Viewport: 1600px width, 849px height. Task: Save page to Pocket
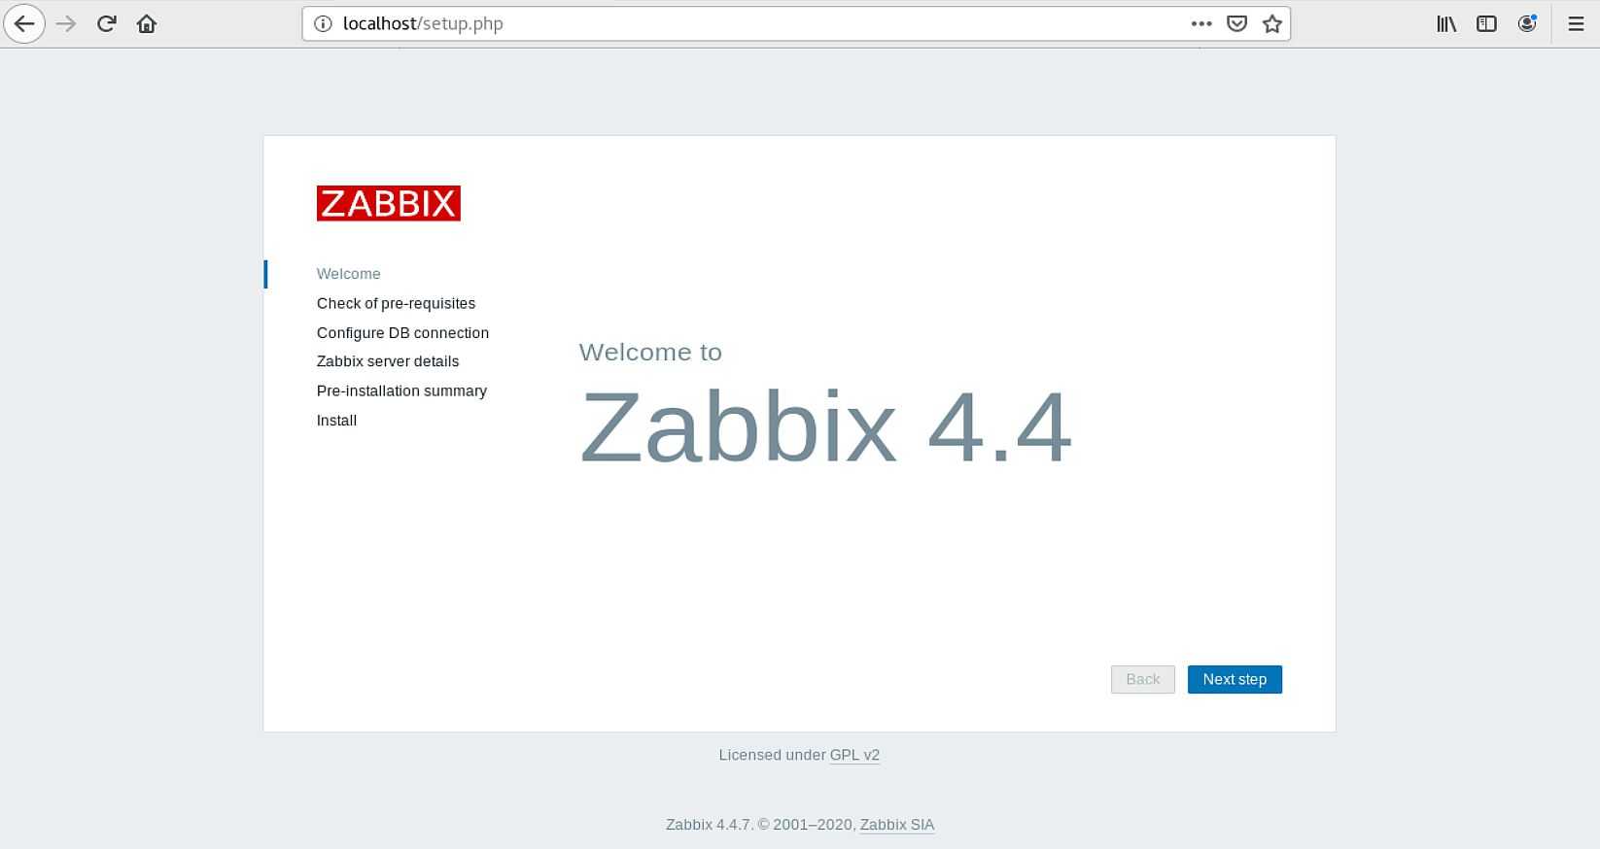point(1236,24)
